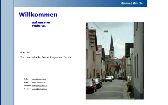Open Gerhard's email link gerhard@die4westis.de
Image resolution: width=168 pixels, height=105 pixels.
(39, 89)
